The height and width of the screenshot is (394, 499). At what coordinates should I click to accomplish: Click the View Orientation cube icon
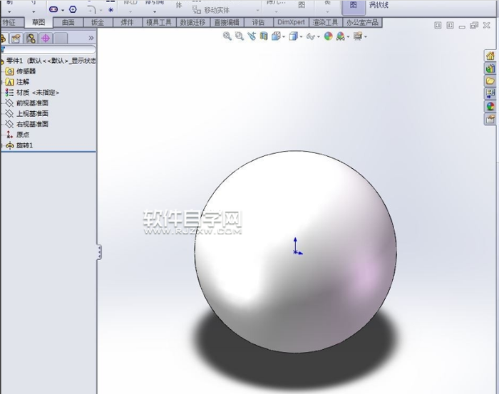click(276, 36)
